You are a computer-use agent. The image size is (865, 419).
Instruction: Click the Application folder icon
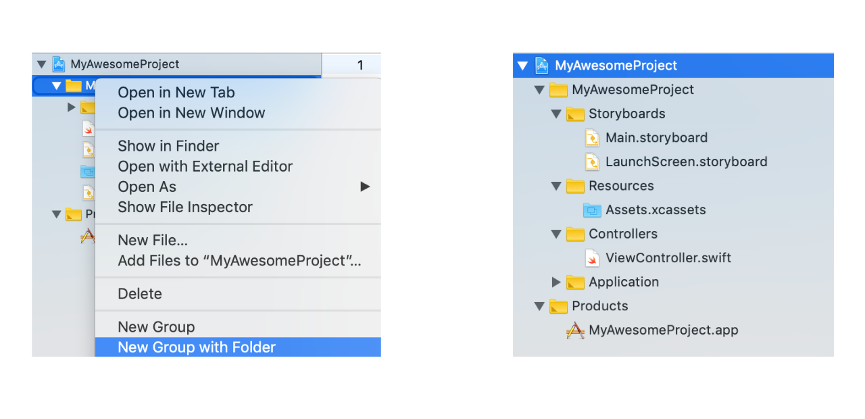576,282
